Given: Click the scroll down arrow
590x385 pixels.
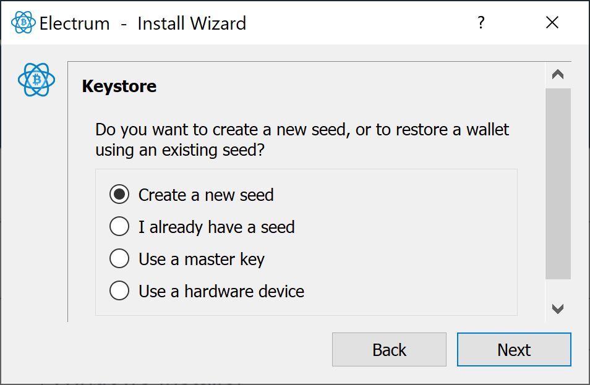Looking at the screenshot, I should point(557,308).
